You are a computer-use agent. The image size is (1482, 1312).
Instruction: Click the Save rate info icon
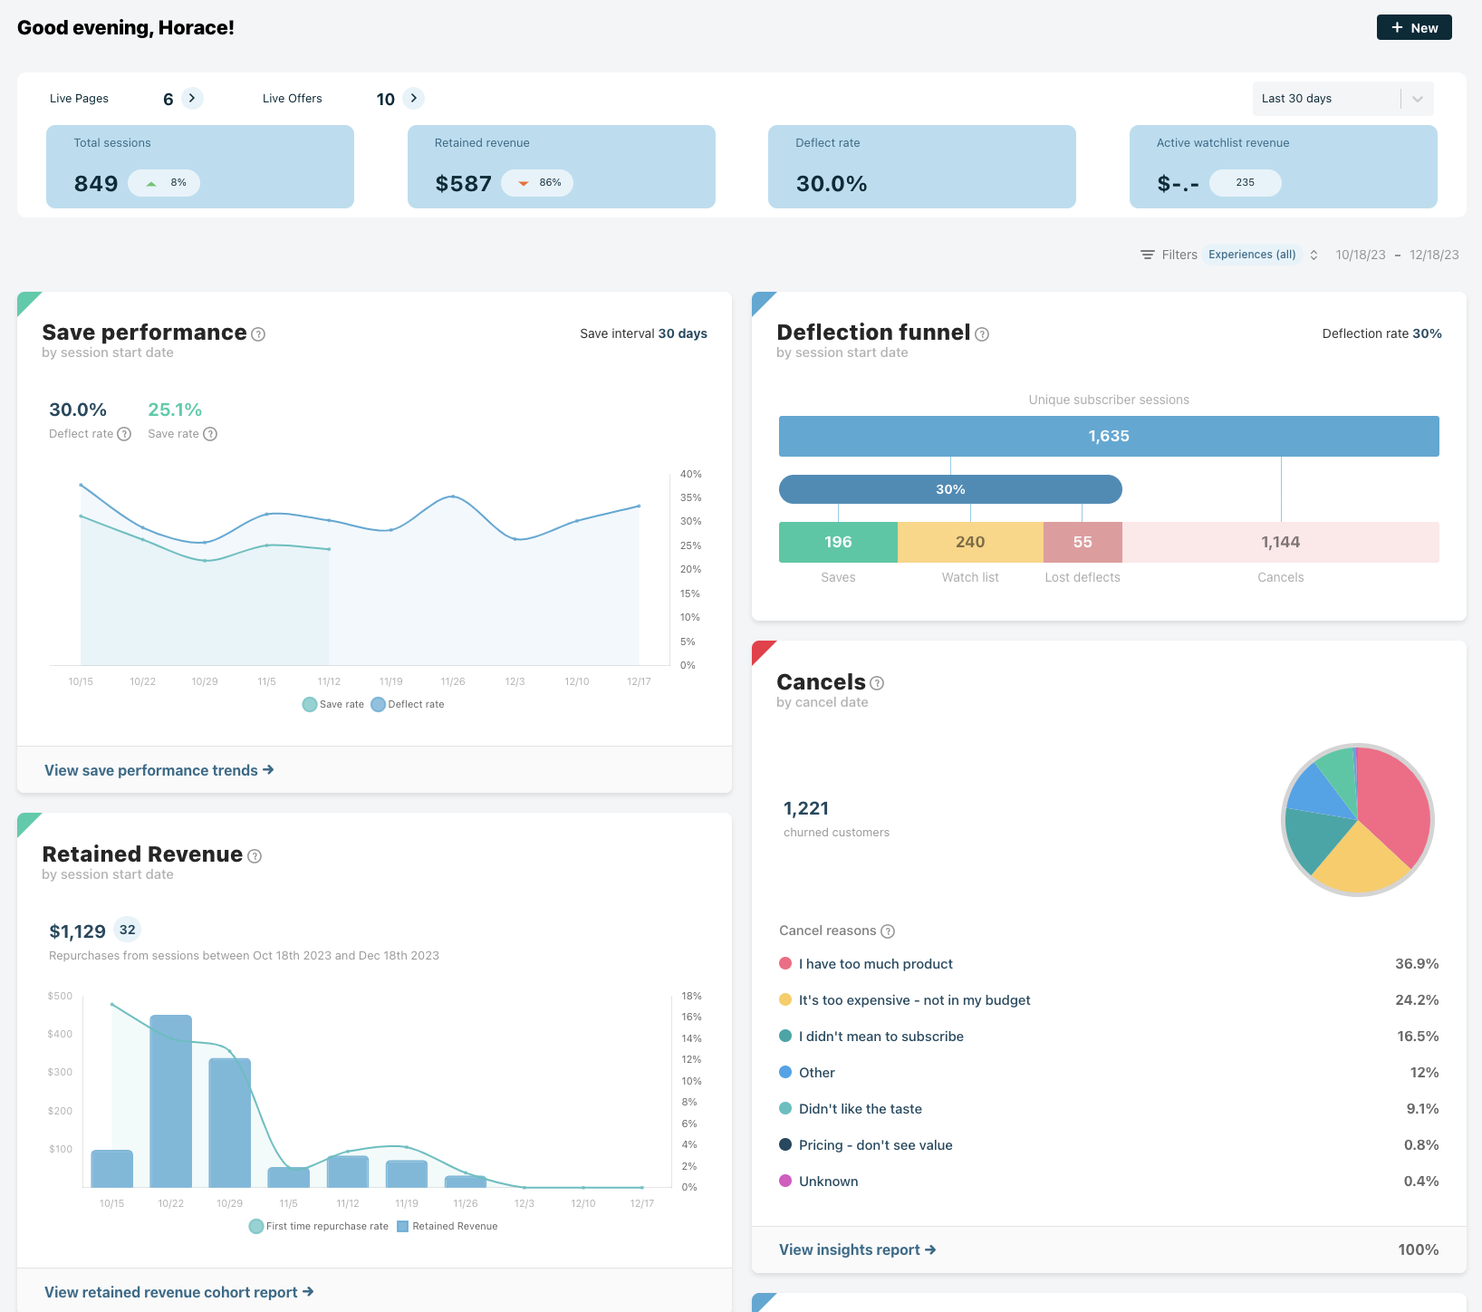click(x=210, y=434)
